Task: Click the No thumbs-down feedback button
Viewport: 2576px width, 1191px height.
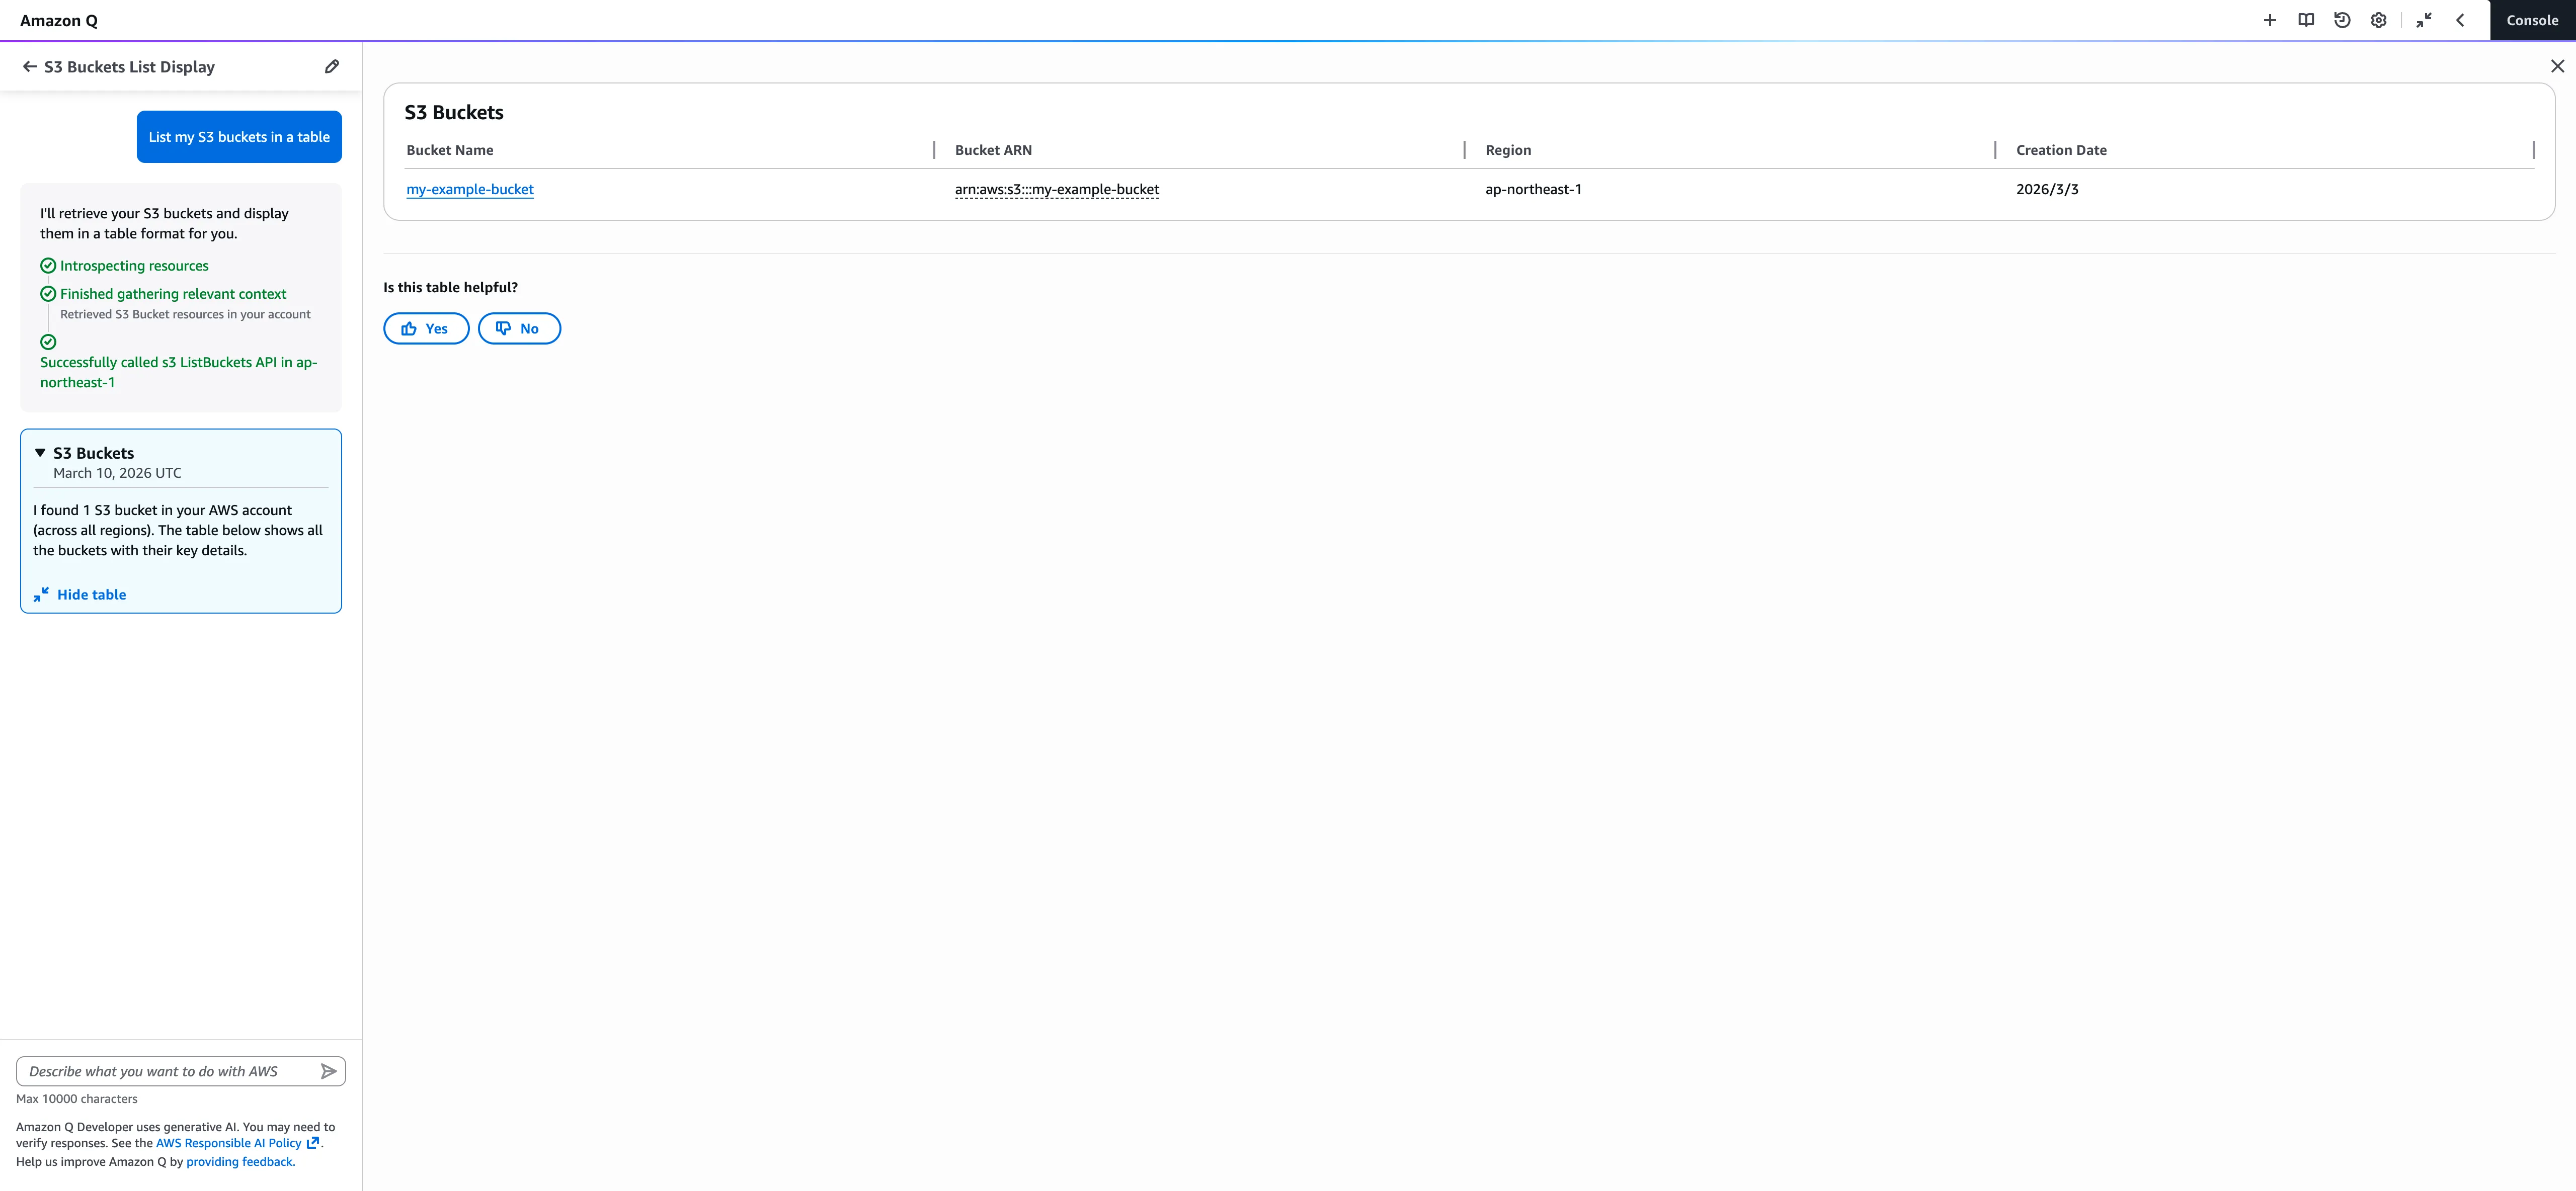Action: [x=519, y=329]
